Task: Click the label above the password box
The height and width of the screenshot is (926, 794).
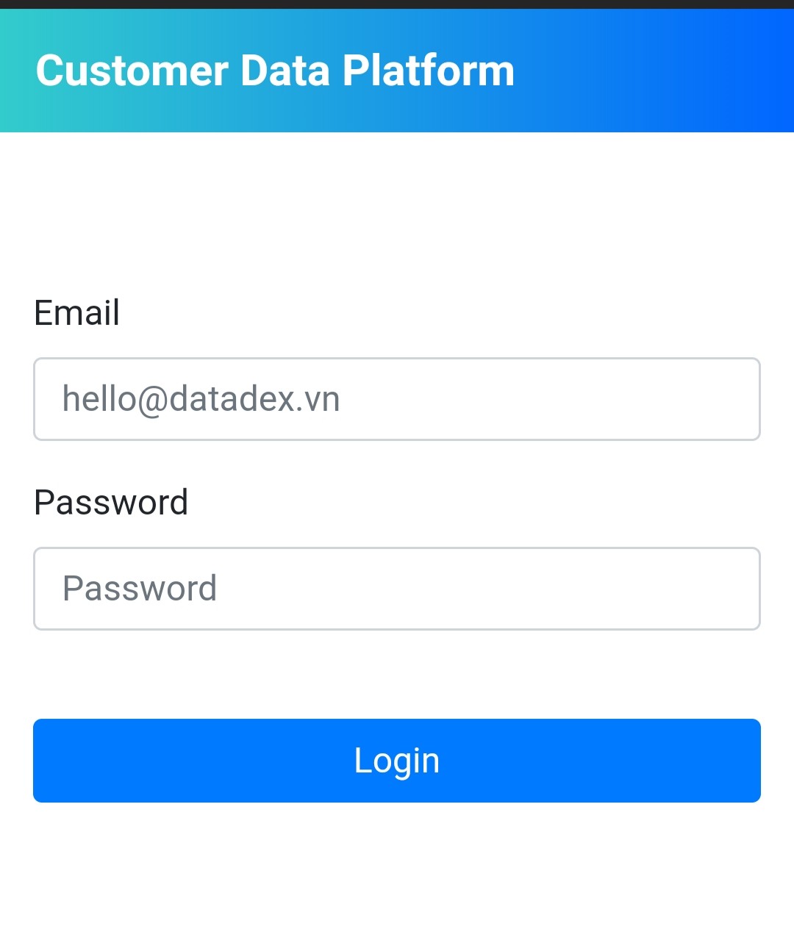Action: [111, 503]
